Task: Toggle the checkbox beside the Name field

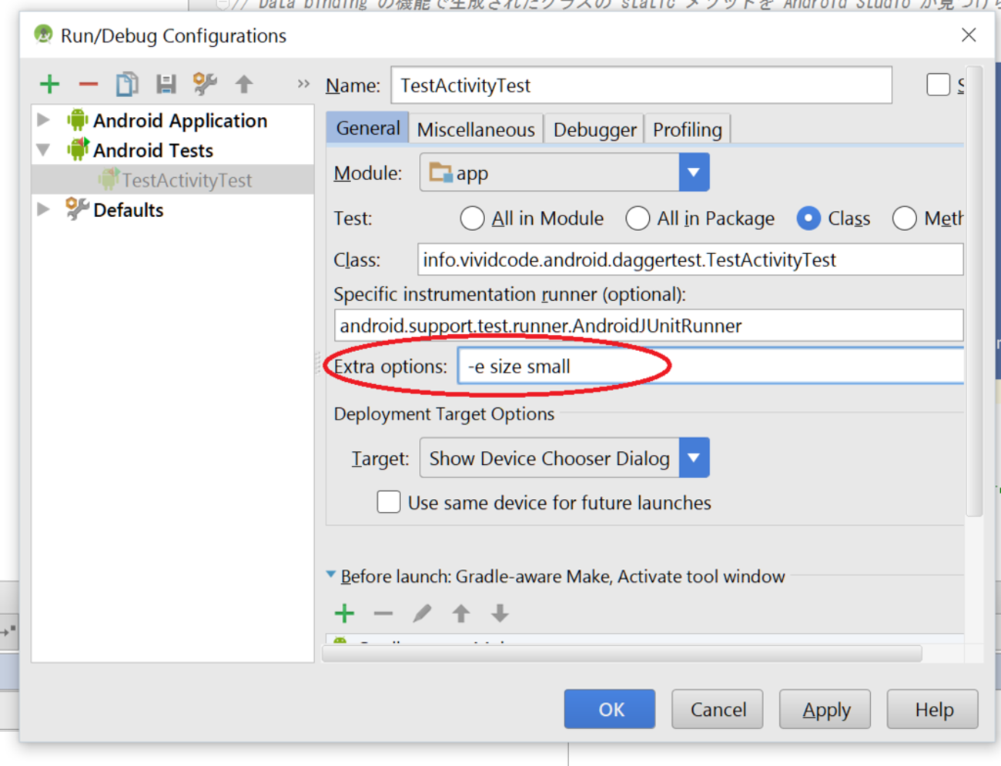Action: (938, 85)
